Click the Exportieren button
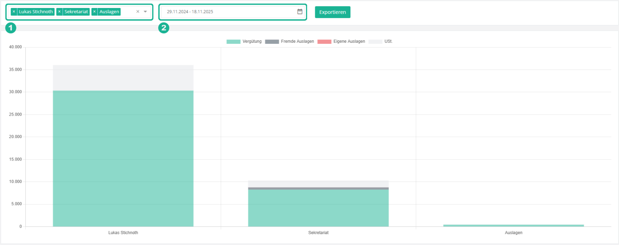Viewport: 619px width, 245px height. click(x=332, y=12)
